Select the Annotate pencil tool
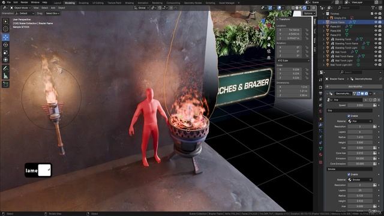 5,68
